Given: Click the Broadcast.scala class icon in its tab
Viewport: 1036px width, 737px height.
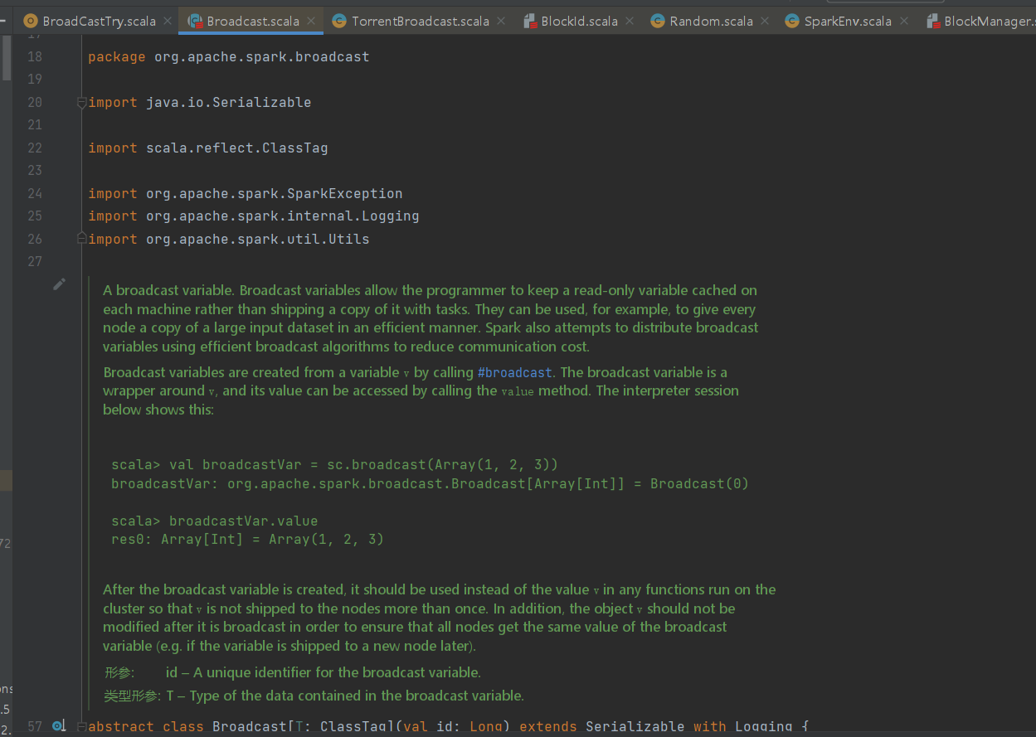Looking at the screenshot, I should pos(195,22).
